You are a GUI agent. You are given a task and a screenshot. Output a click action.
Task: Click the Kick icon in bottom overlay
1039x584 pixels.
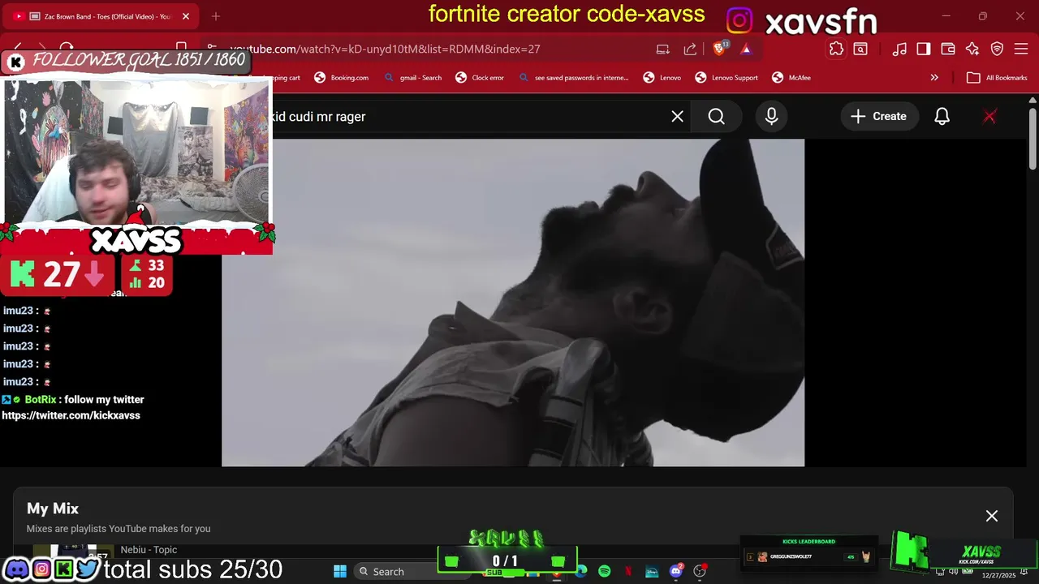[64, 569]
